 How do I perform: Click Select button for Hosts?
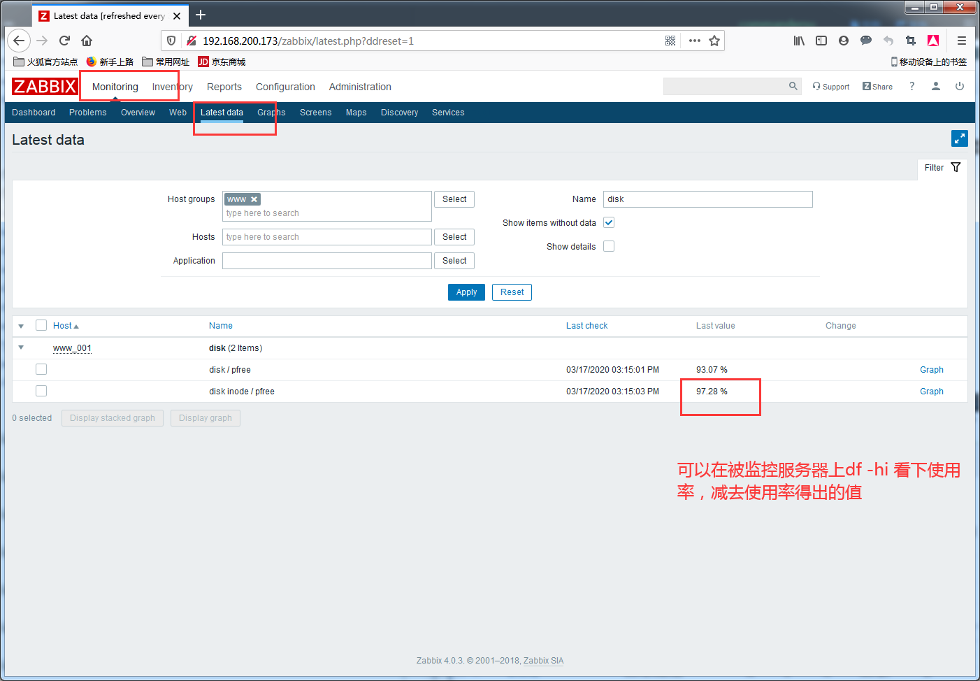point(454,237)
